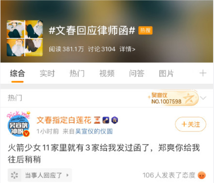Tap the horse medal badge beside username
The width and height of the screenshot is (214, 183).
pyautogui.click(x=106, y=120)
